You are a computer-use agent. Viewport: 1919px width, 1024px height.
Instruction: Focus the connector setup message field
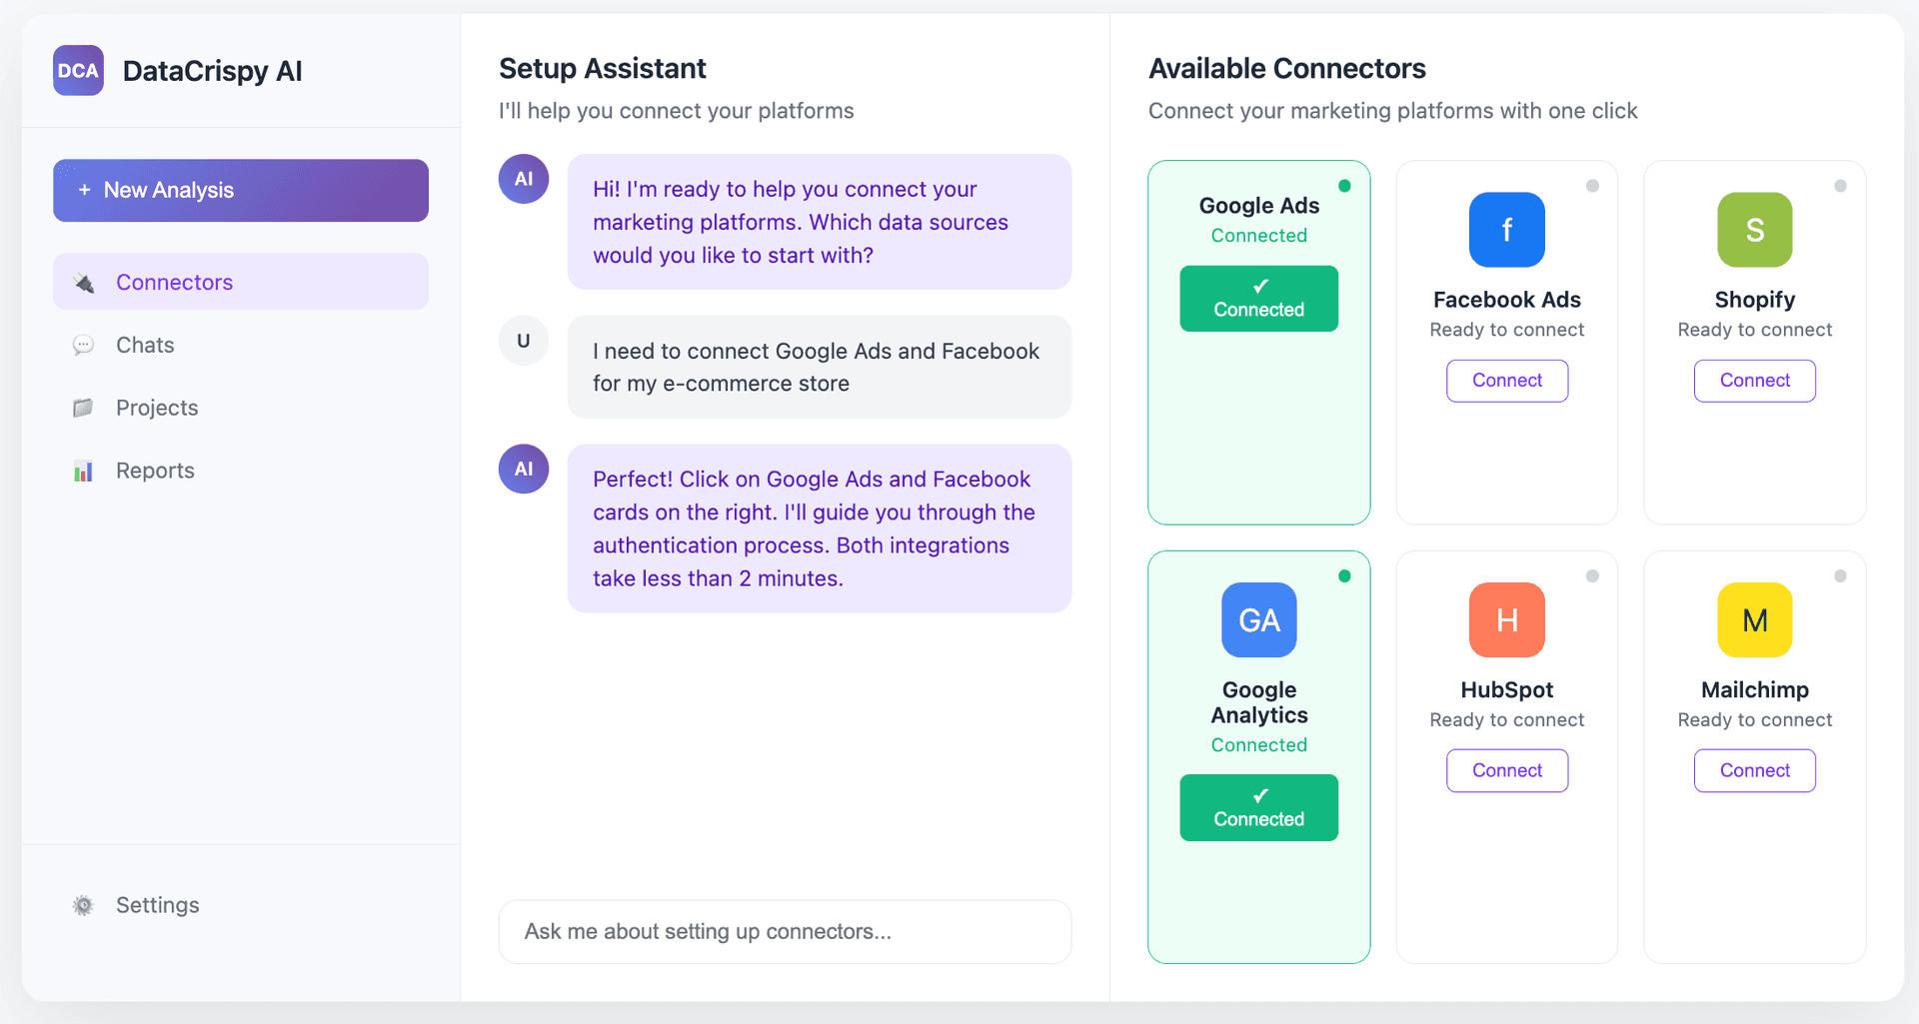coord(785,932)
